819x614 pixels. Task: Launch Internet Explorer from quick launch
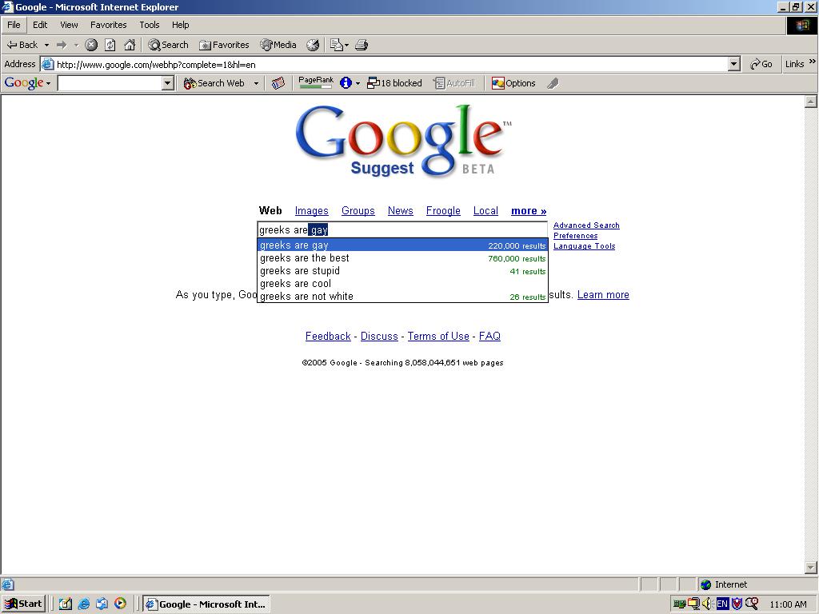pyautogui.click(x=83, y=604)
